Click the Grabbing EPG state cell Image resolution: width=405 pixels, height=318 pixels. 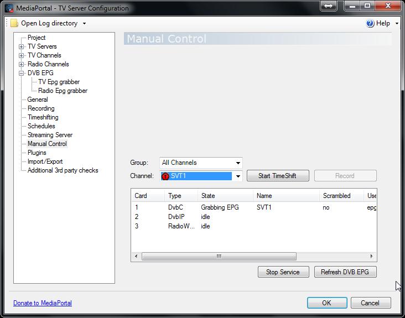[220, 207]
